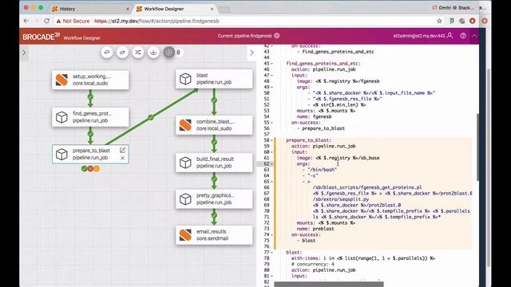Screen dimensions: 511x287
Task: Click the user profile icon in header
Action: [450, 35]
